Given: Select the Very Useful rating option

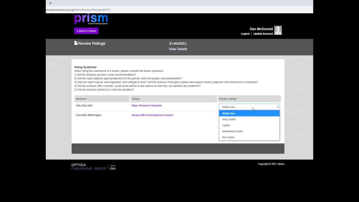Looking at the screenshot, I should tap(249, 119).
